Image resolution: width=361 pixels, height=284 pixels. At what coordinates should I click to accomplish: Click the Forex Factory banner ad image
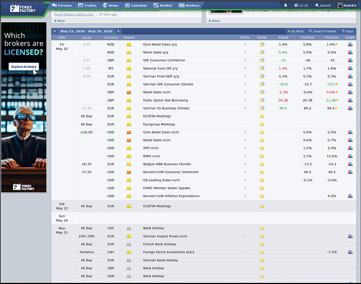point(24,107)
